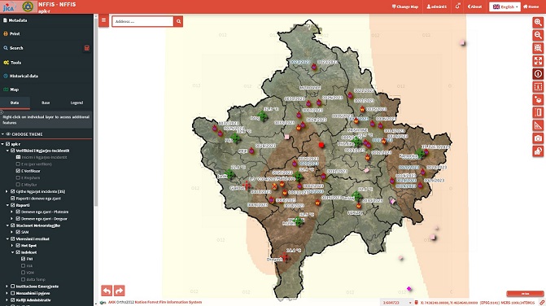546x306 pixels.
Task: Collapse the Raporti layer group
Action: [x=7, y=205]
